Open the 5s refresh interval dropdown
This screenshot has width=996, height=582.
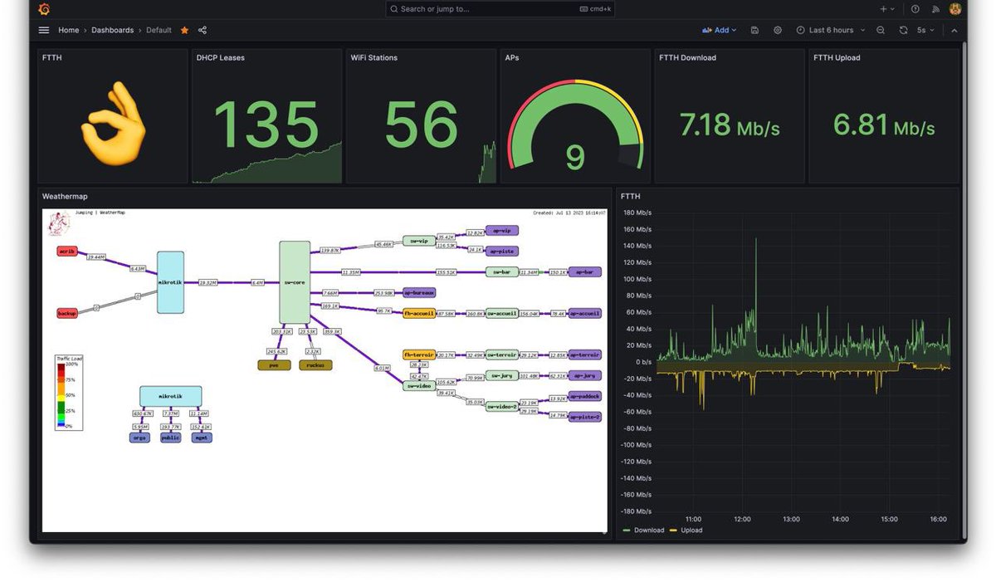[x=925, y=30]
